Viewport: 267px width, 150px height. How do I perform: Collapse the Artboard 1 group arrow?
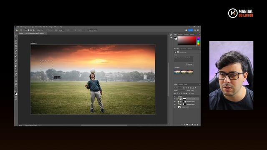177,96
